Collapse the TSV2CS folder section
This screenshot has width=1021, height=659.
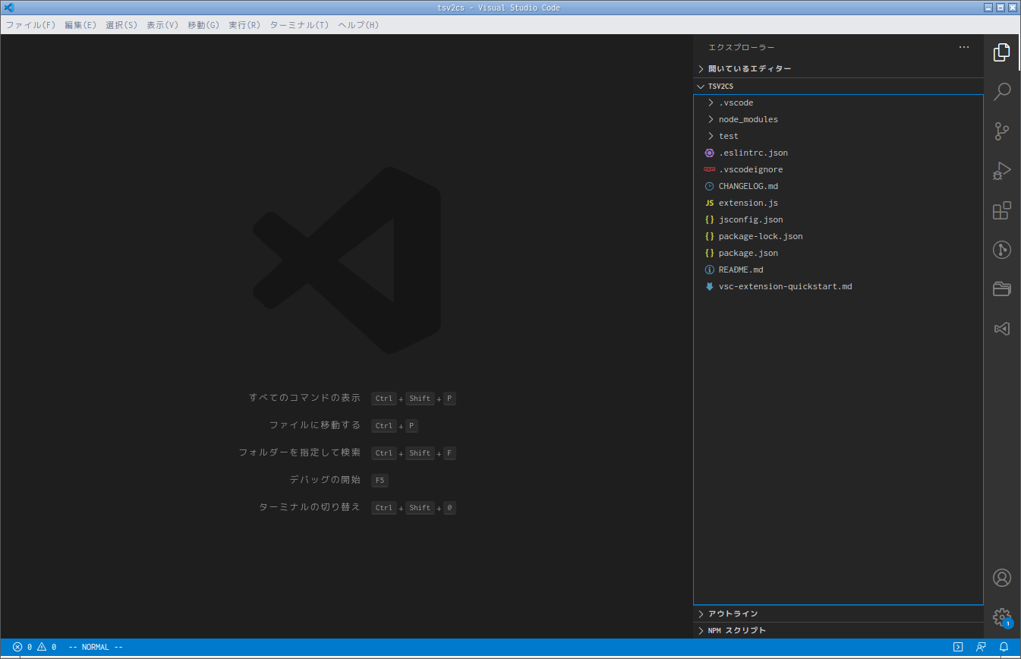[x=838, y=87]
